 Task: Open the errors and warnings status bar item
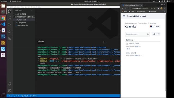click(25, 96)
